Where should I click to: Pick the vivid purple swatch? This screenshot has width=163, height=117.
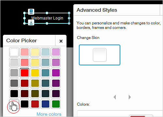click(56, 73)
